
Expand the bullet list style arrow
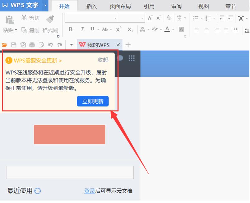pos(202,18)
